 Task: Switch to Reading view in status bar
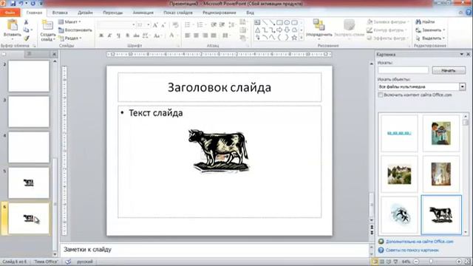(x=389, y=262)
